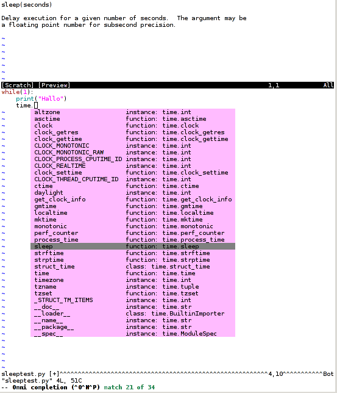
Task: Click 'instance: time.tuple' description
Action: point(162,287)
